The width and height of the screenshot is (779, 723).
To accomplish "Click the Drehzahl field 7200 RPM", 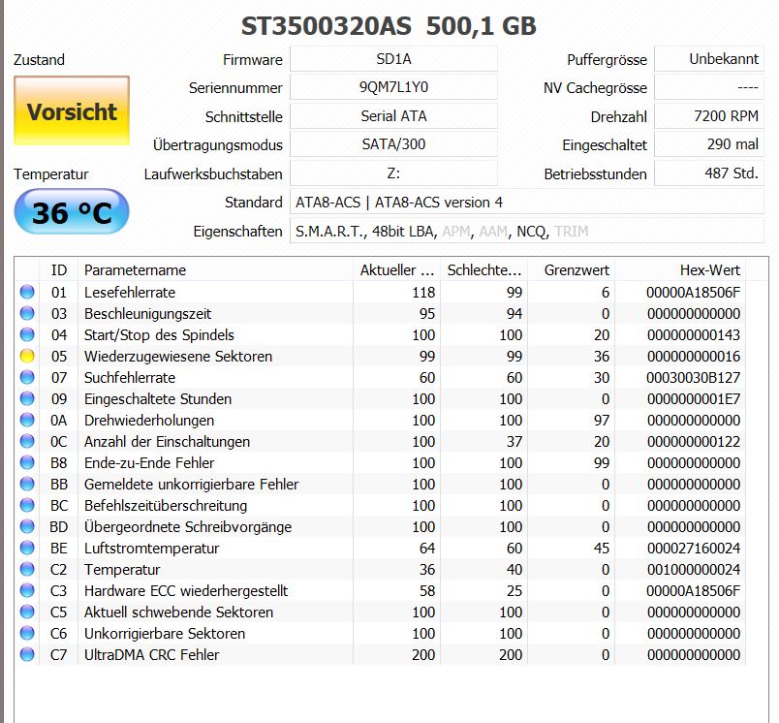I will [709, 116].
